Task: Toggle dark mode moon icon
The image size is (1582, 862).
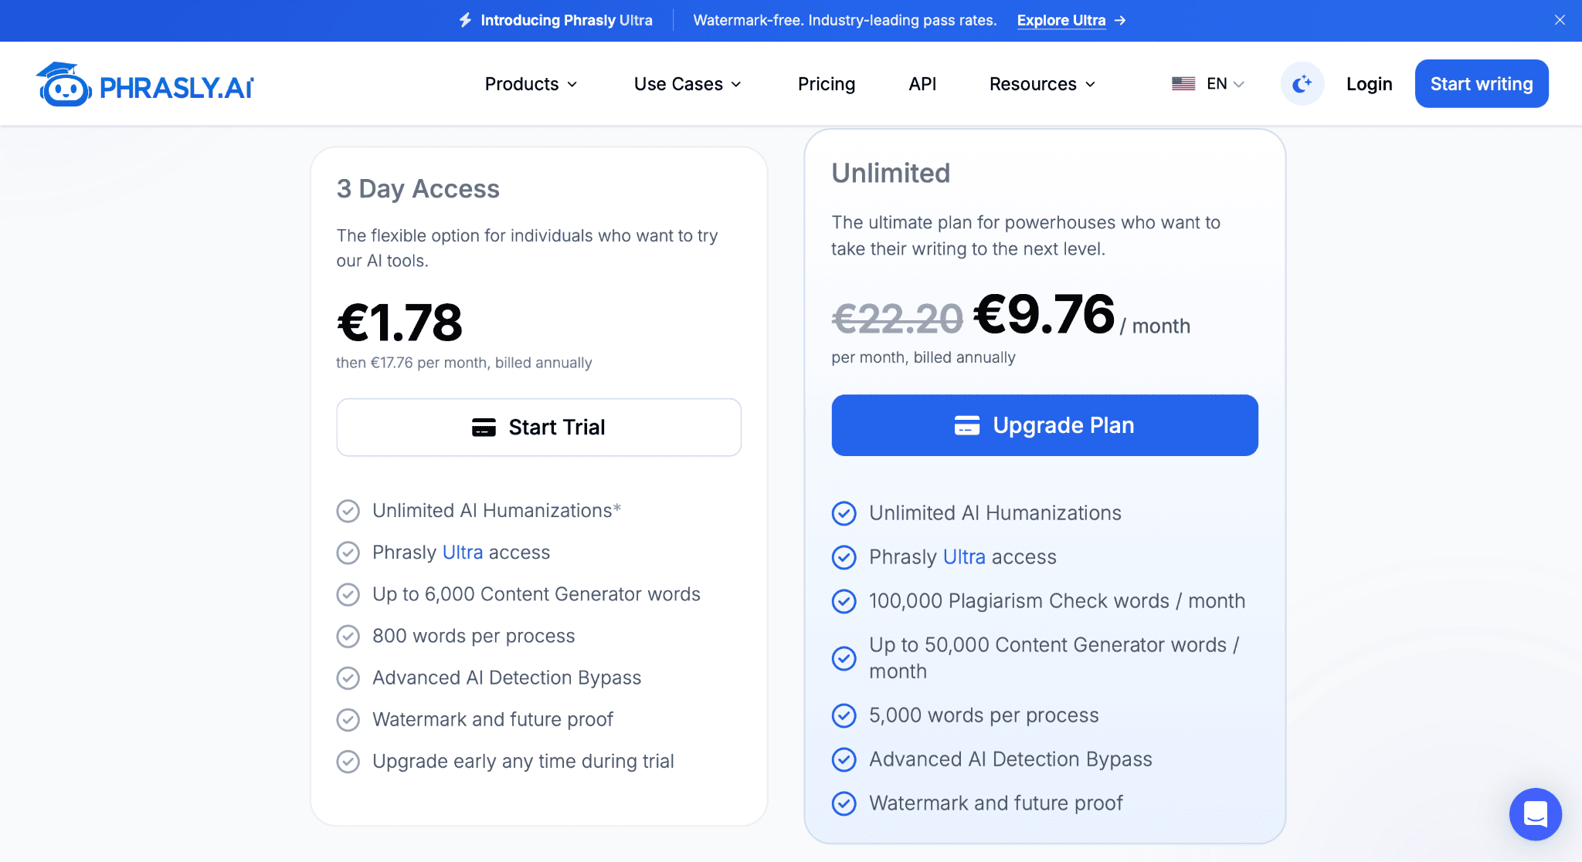Action: point(1302,84)
